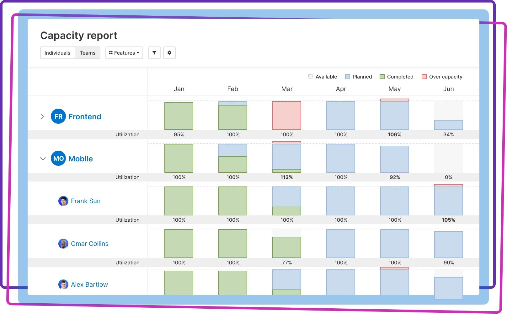Click the grid icon inside the Features button
The image size is (507, 314).
[x=111, y=53]
